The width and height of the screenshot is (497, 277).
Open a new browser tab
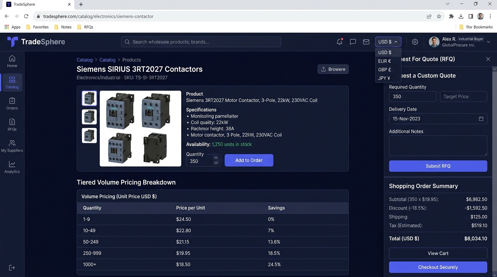point(81,4)
